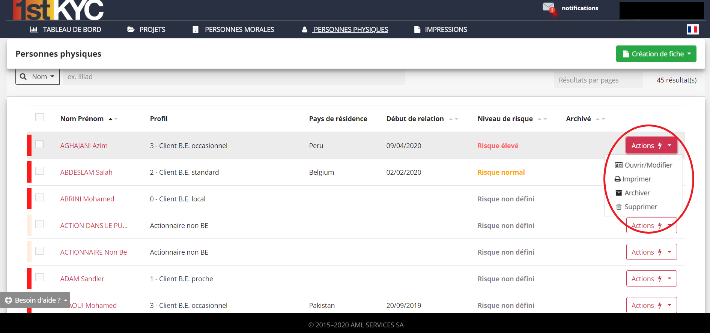Screen dimensions: 710x333
Task: Select Ouvrir/Modifier from the actions menu
Action: pyautogui.click(x=644, y=165)
